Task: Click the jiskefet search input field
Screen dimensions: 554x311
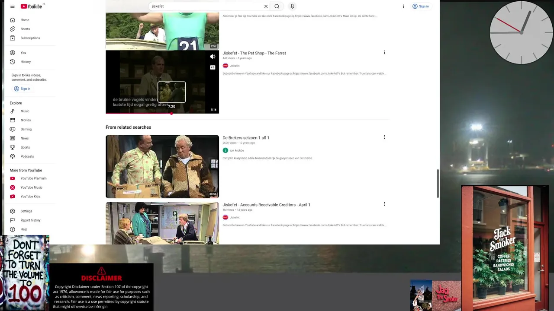Action: pos(206,6)
